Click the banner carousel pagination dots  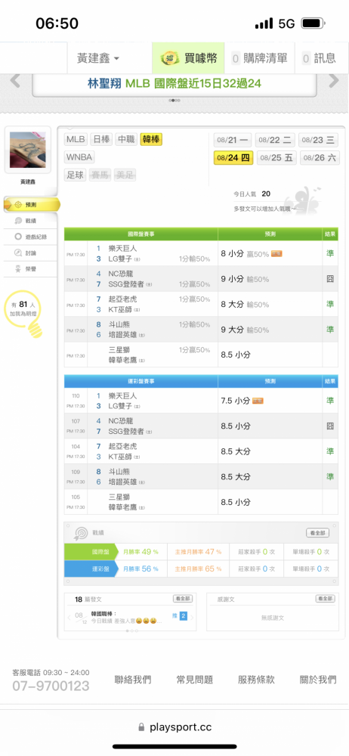[174, 101]
